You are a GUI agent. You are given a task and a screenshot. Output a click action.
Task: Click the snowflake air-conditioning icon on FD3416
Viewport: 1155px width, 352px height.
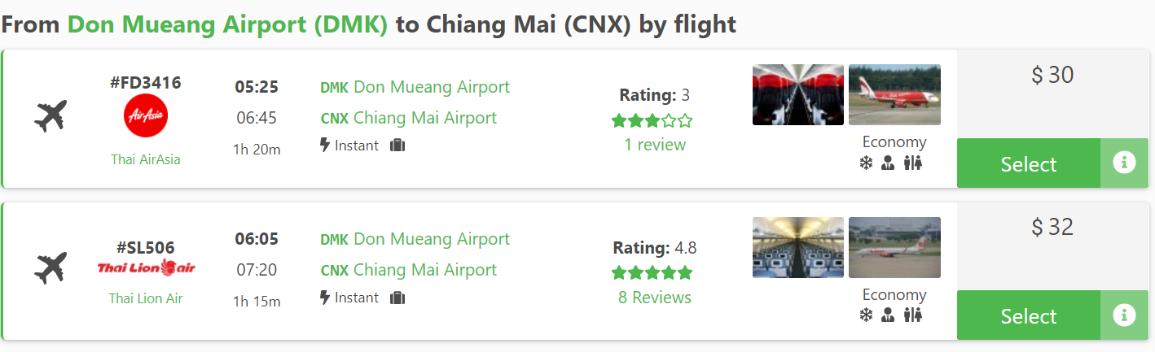[866, 163]
